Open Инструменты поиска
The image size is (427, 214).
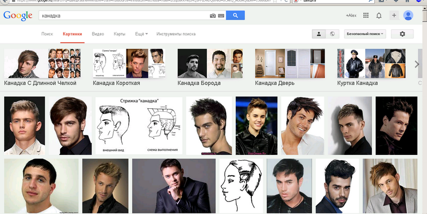tap(176, 34)
